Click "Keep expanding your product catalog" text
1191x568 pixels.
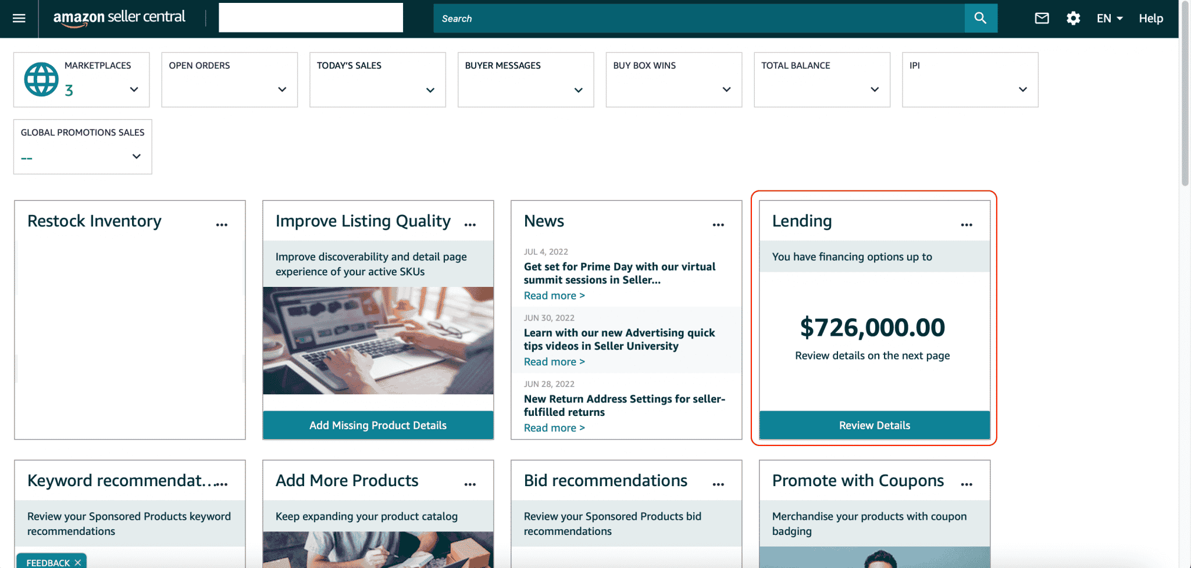366,516
